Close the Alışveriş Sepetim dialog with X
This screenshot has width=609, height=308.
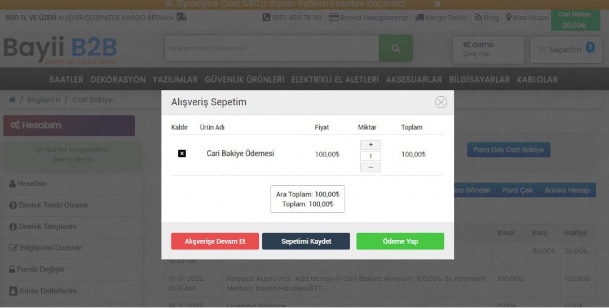coord(441,102)
